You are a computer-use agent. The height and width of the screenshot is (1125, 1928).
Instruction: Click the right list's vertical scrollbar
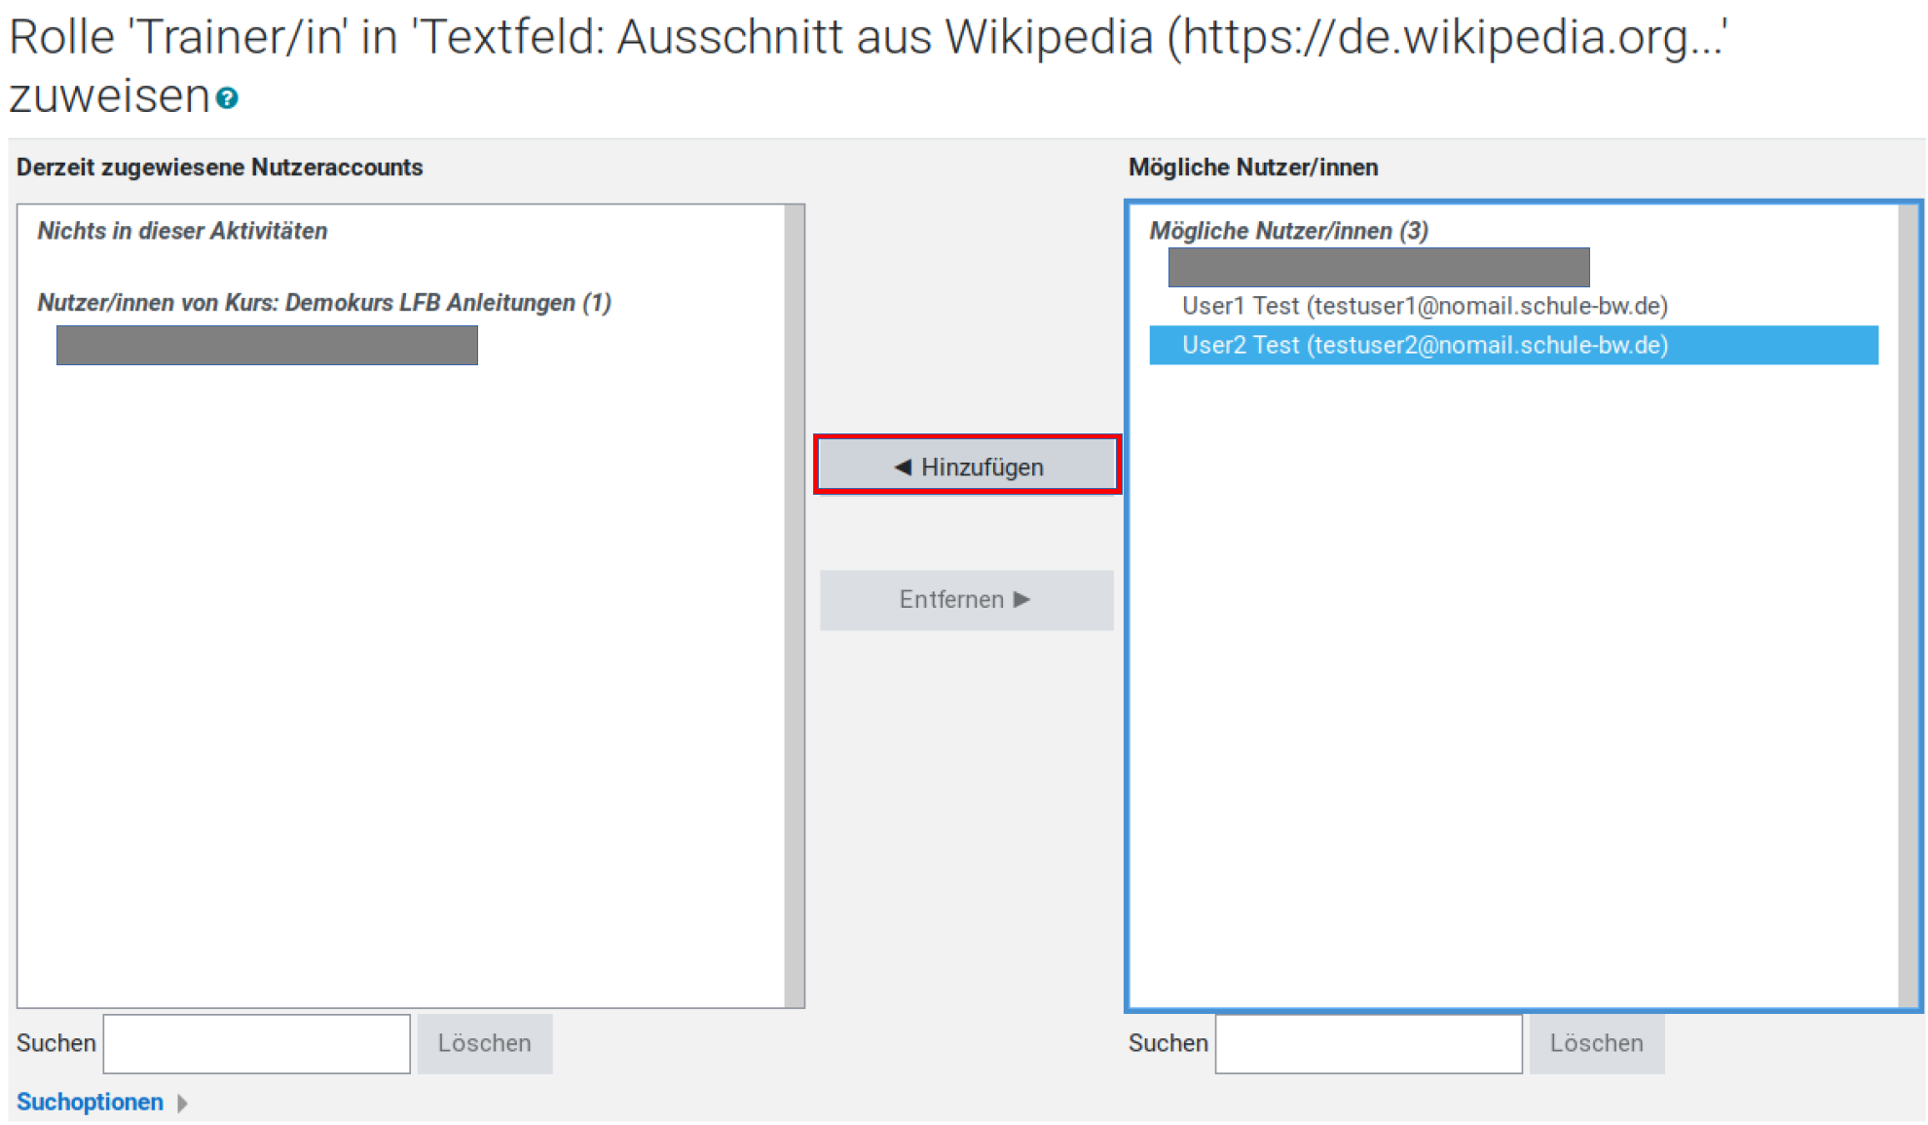1908,604
